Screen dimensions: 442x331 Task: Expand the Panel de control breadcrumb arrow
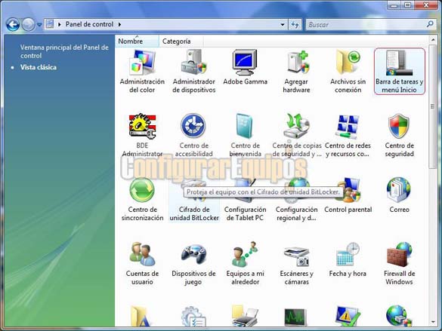coord(120,24)
